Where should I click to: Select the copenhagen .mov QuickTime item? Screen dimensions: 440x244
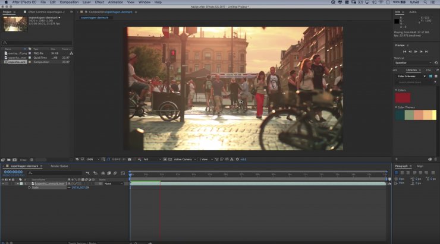click(17, 58)
